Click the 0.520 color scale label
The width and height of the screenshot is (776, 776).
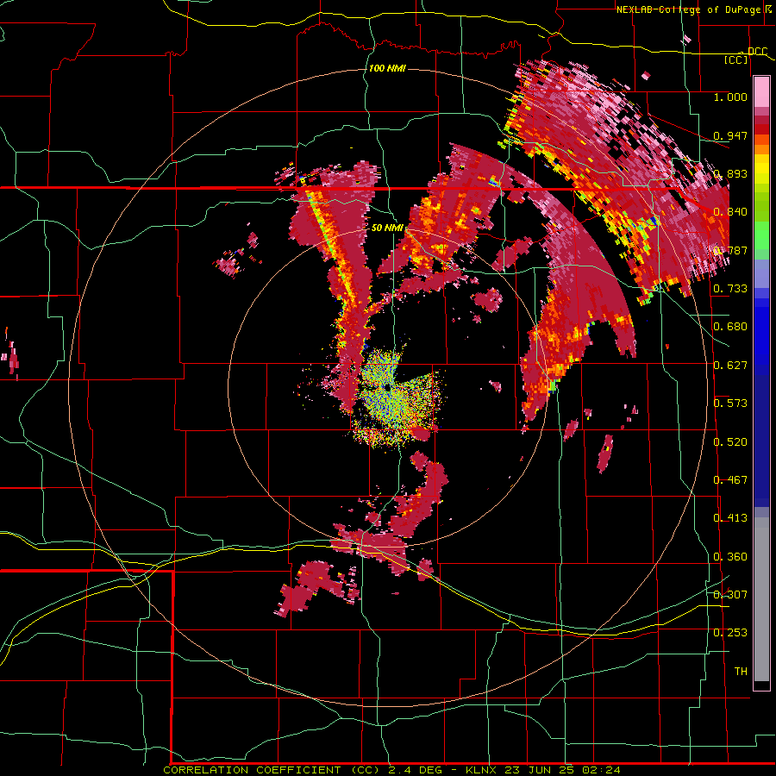click(x=730, y=442)
